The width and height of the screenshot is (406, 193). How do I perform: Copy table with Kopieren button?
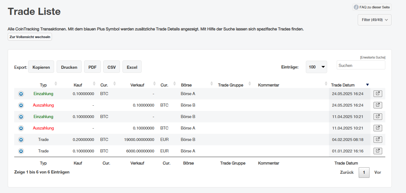(41, 67)
